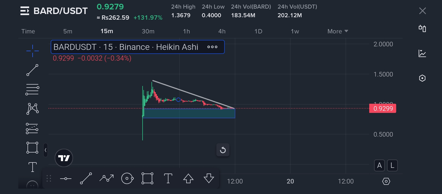This screenshot has height=194, width=442.
Task: Choose the XABCD pattern tool
Action: (x=32, y=109)
